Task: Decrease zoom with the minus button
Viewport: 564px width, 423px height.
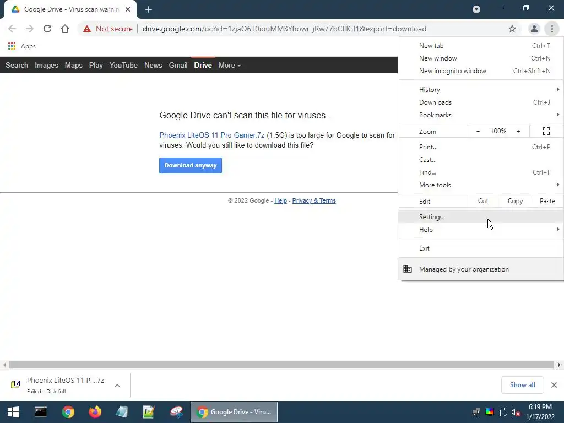Action: coord(478,131)
